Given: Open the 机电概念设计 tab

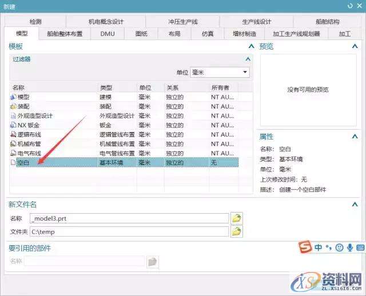Looking at the screenshot, I should 106,21.
